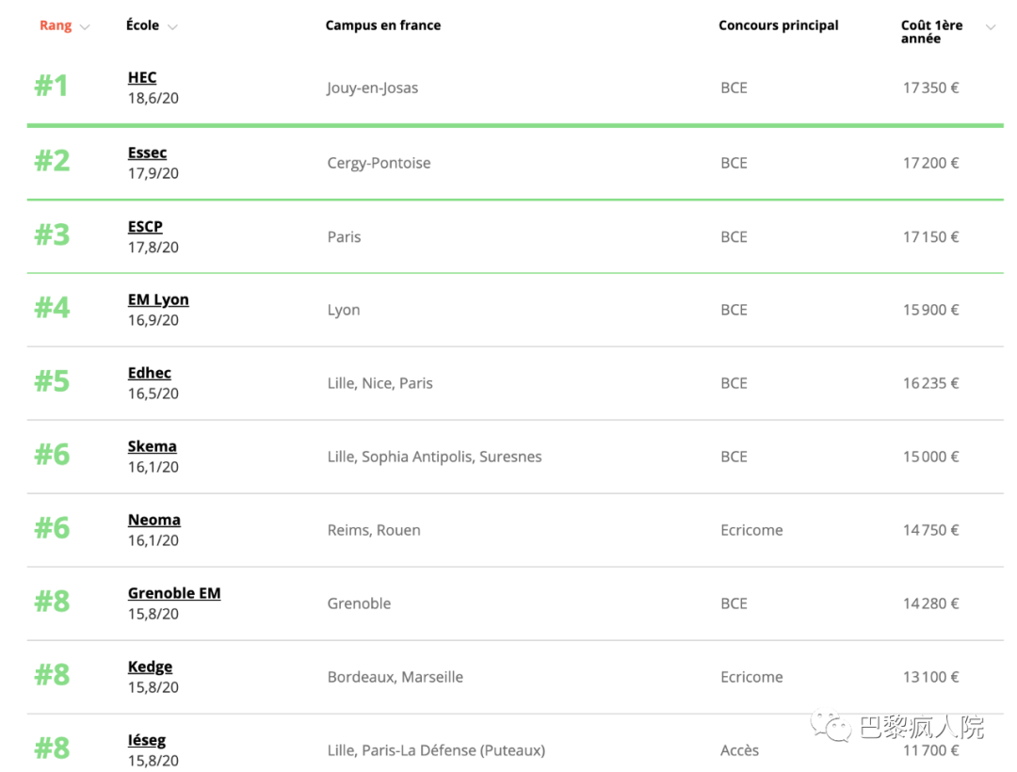
Task: Open the EM Lyon school link
Action: 158,299
